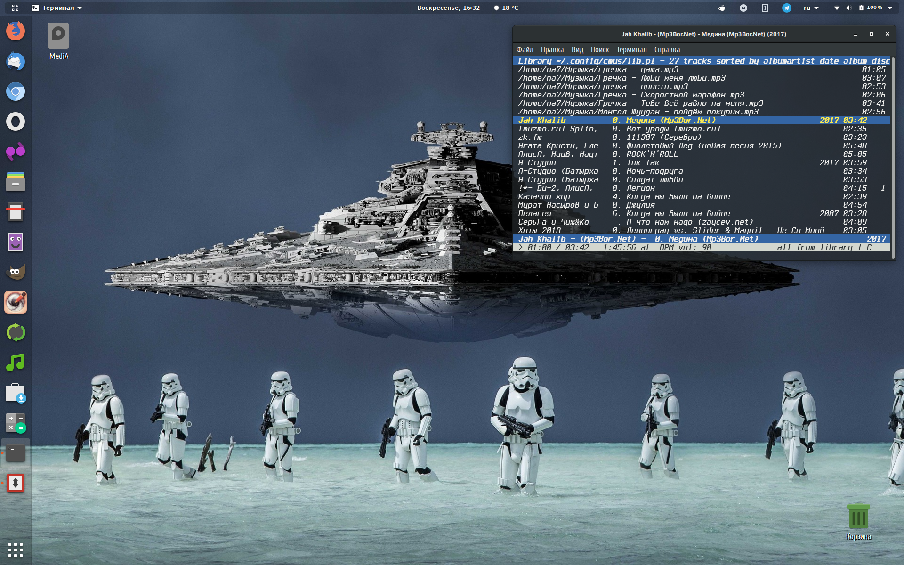Open the Терминал application menu dropdown
This screenshot has width=904, height=565.
pyautogui.click(x=56, y=8)
